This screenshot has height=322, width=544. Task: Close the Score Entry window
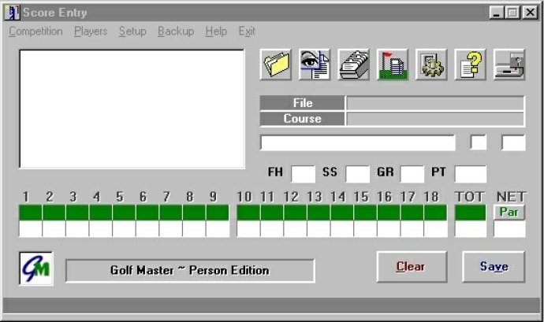(x=530, y=13)
